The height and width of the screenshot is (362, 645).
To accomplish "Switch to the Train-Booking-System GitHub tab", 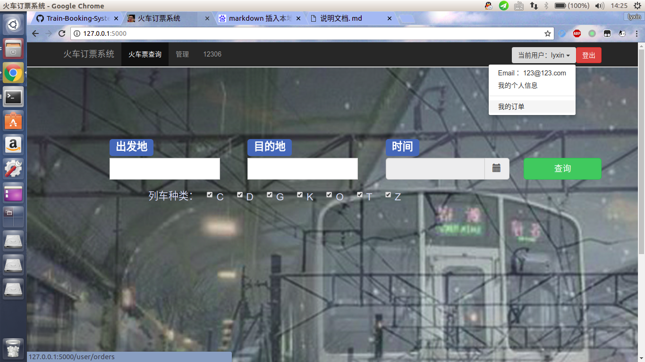I will click(x=77, y=18).
